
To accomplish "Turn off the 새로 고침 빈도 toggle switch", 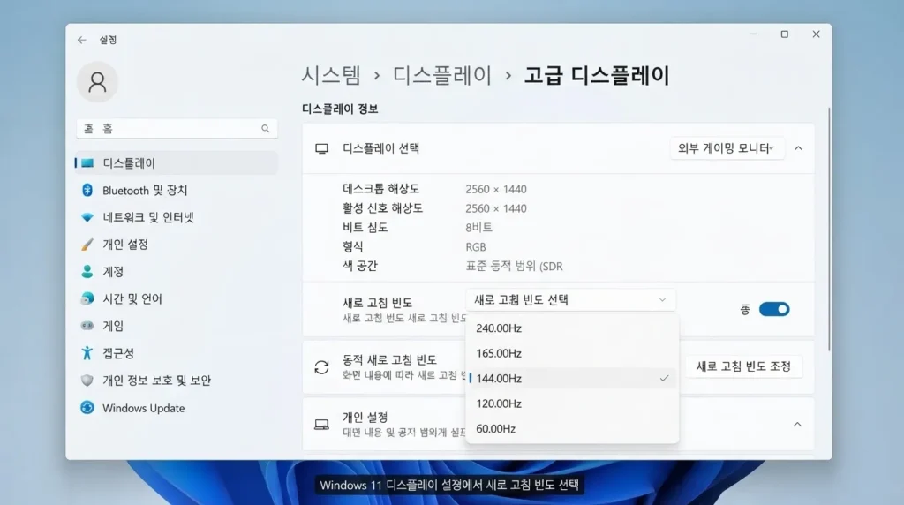I will [773, 310].
